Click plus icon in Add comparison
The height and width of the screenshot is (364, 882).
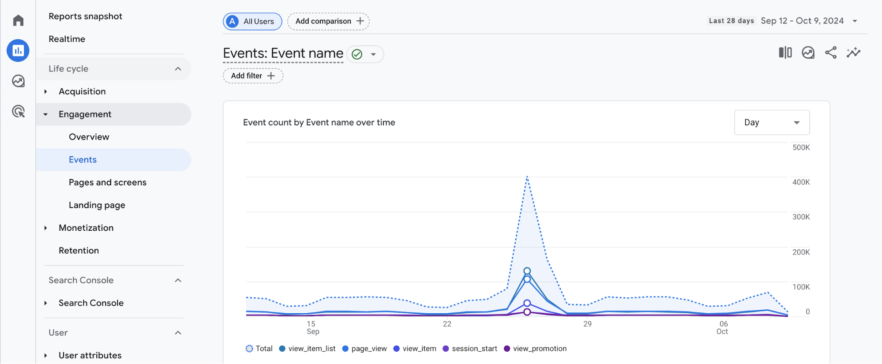pos(360,21)
